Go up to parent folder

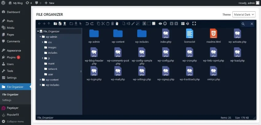[49, 24]
